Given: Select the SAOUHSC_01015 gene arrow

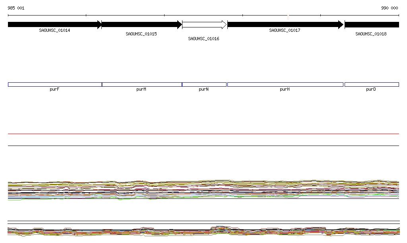Looking at the screenshot, I should (142, 25).
